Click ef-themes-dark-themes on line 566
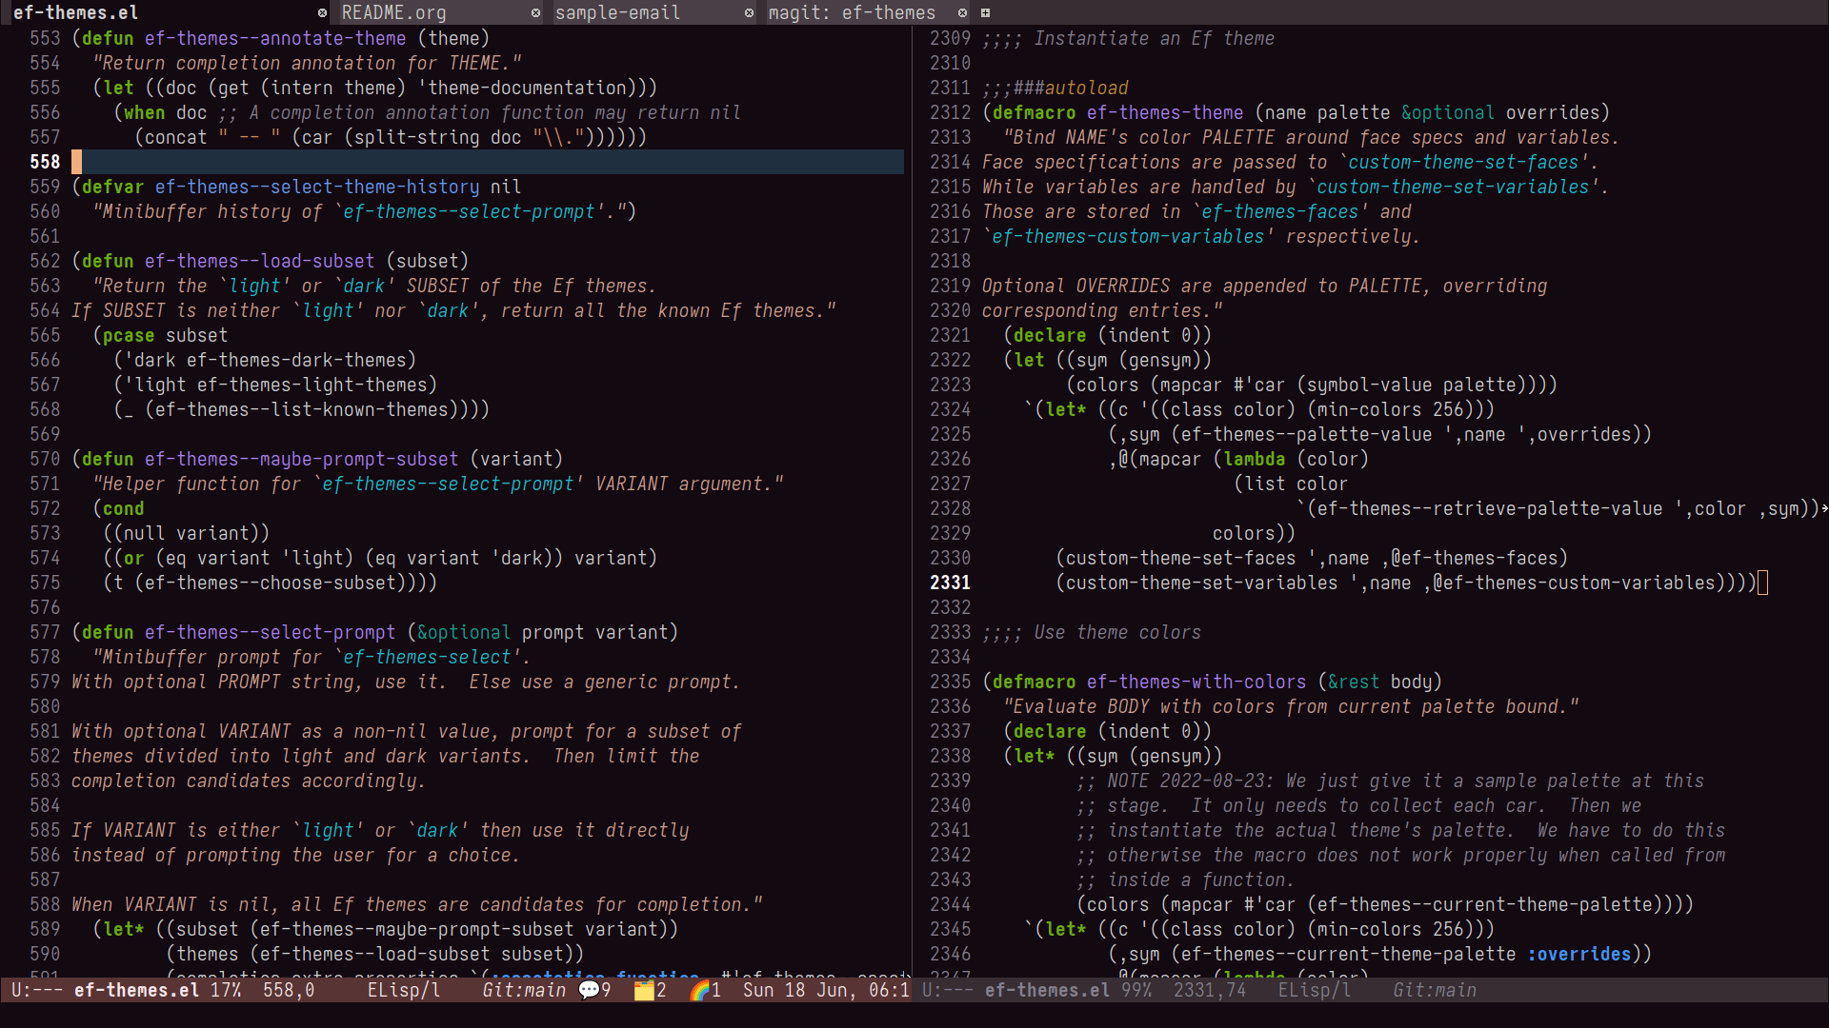Viewport: 1829px width, 1028px height. 296,360
